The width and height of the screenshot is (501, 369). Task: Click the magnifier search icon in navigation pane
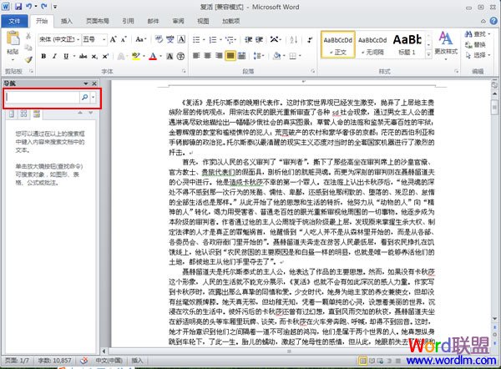pyautogui.click(x=84, y=98)
